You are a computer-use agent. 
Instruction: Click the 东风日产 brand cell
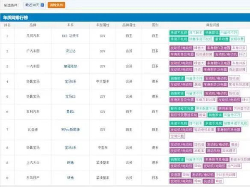pos(33,178)
